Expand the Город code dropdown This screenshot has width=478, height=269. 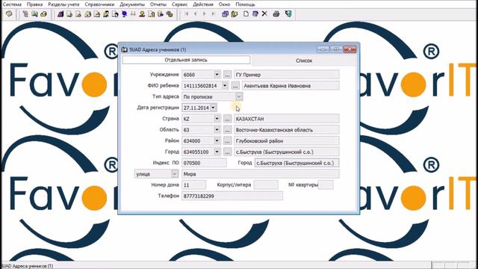[x=217, y=152]
